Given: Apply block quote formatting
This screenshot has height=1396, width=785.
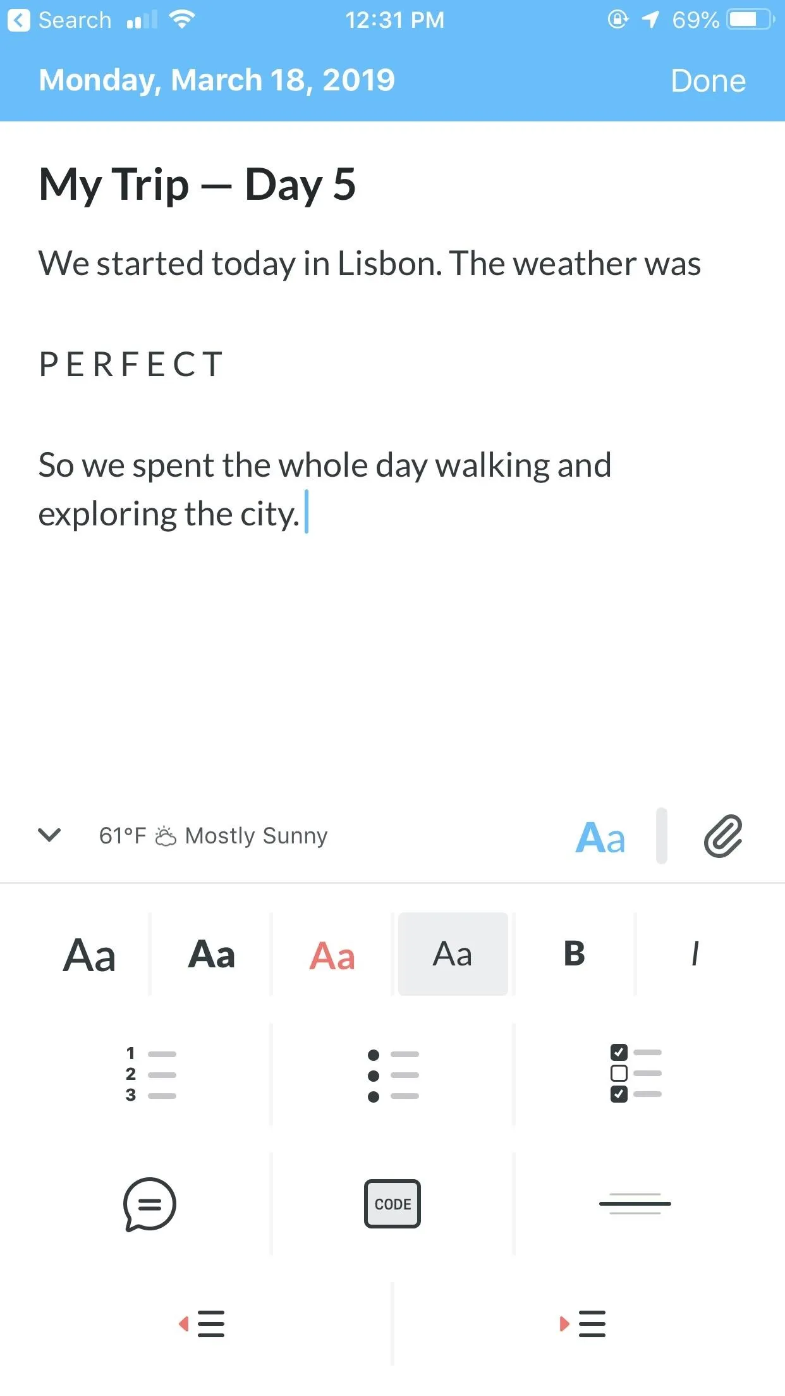Looking at the screenshot, I should 149,1204.
